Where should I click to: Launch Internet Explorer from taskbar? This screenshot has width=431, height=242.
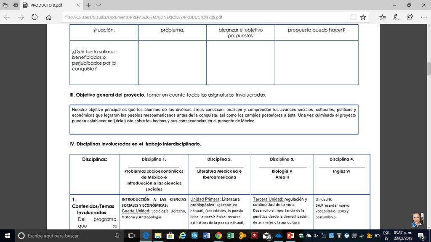pyautogui.click(x=183, y=236)
